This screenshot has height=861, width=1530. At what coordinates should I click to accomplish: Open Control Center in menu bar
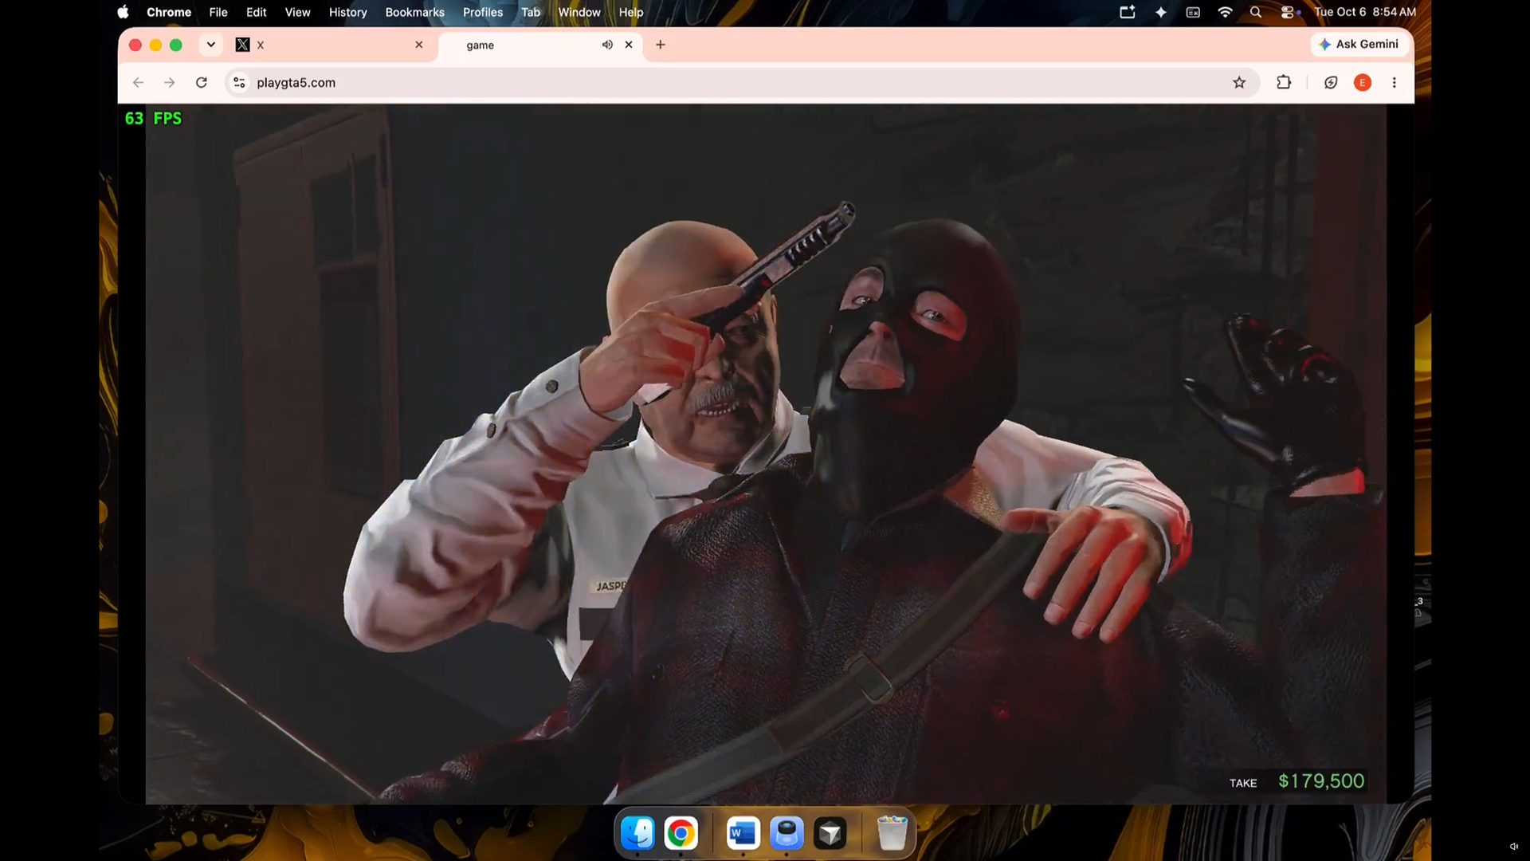(1288, 12)
